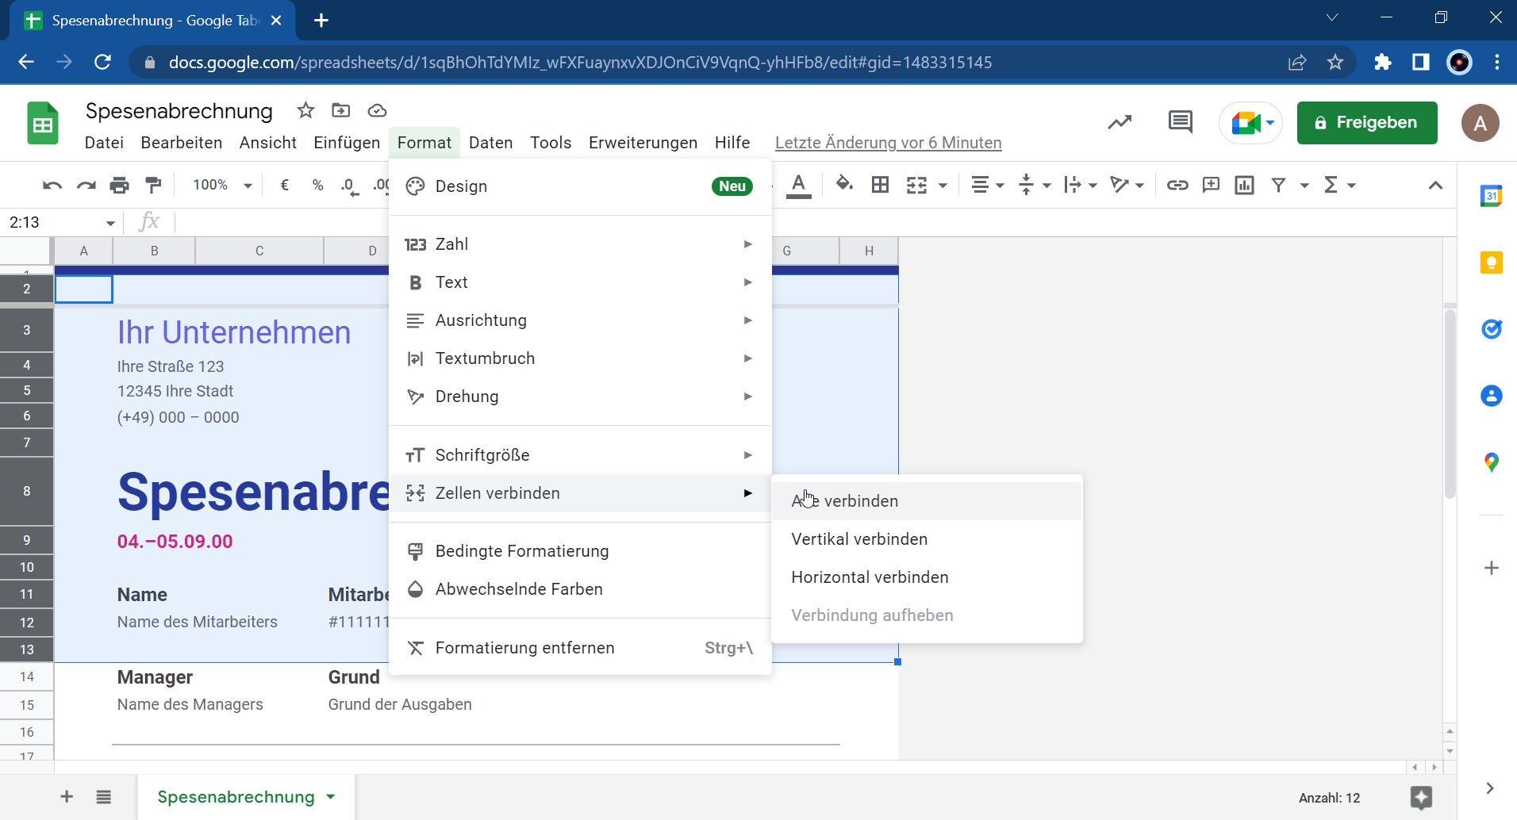Choose Bedingte Formatierung in Format menu
The height and width of the screenshot is (820, 1517).
click(x=522, y=551)
